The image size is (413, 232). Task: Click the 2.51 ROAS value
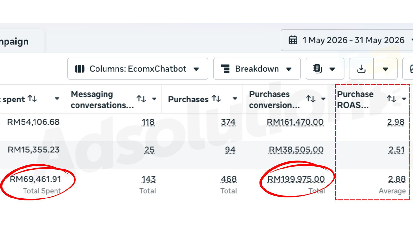(396, 150)
